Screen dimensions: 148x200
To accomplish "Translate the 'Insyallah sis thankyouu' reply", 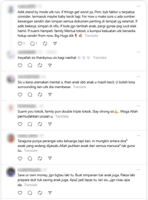I will pyautogui.click(x=100, y=58).
